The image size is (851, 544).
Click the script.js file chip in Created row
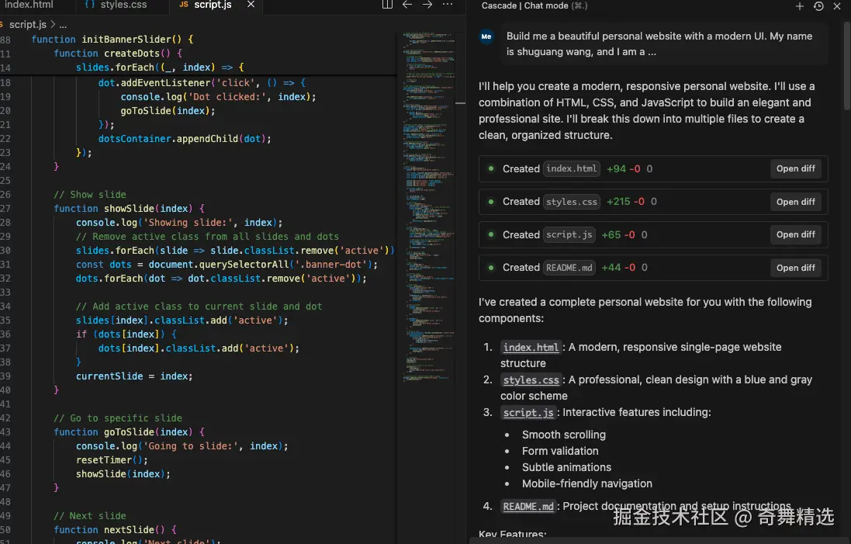(569, 234)
